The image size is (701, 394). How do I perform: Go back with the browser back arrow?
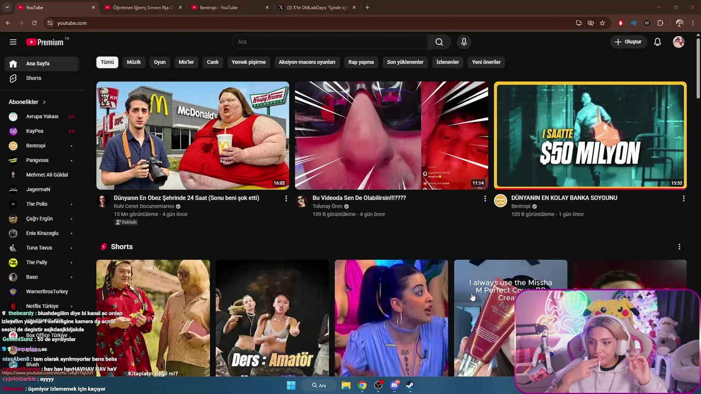point(8,23)
